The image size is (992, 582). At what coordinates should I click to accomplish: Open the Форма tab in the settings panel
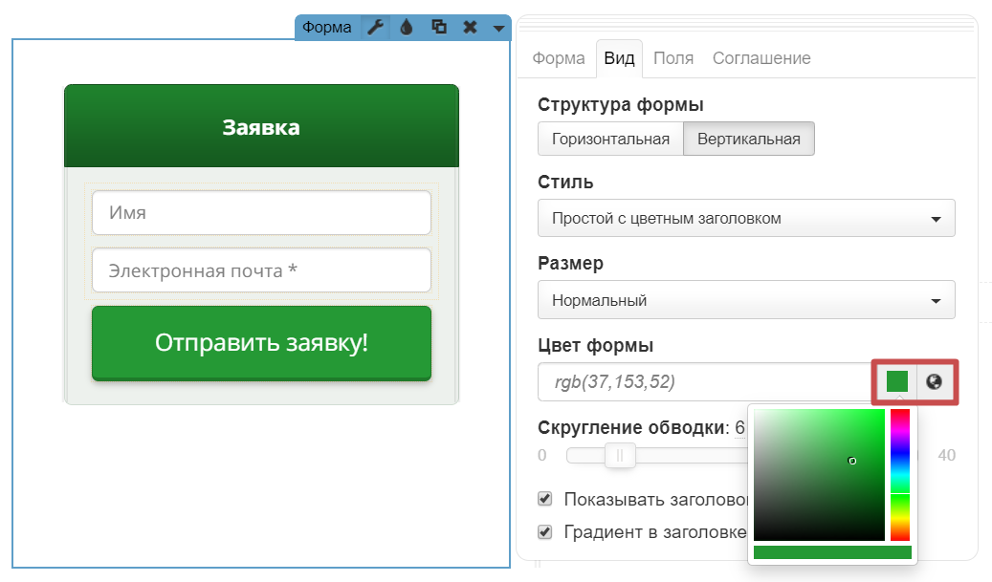tap(559, 58)
